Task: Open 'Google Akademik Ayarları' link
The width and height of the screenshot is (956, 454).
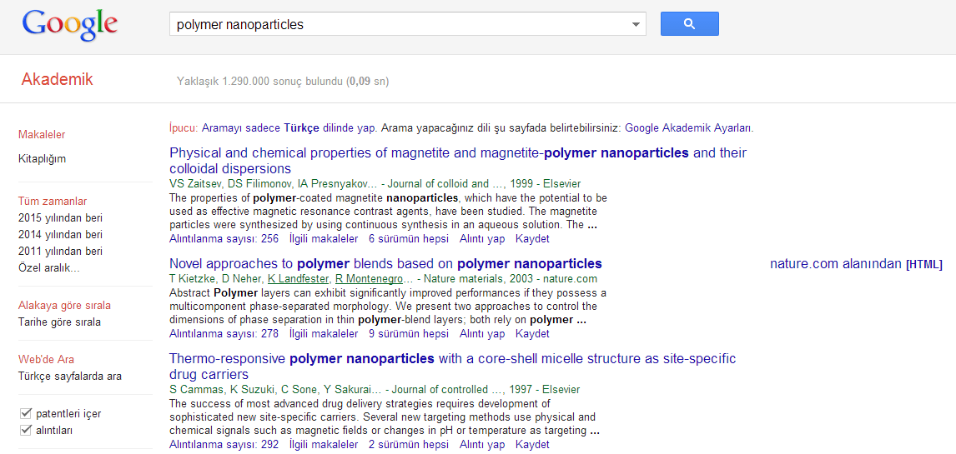Action: [x=687, y=128]
